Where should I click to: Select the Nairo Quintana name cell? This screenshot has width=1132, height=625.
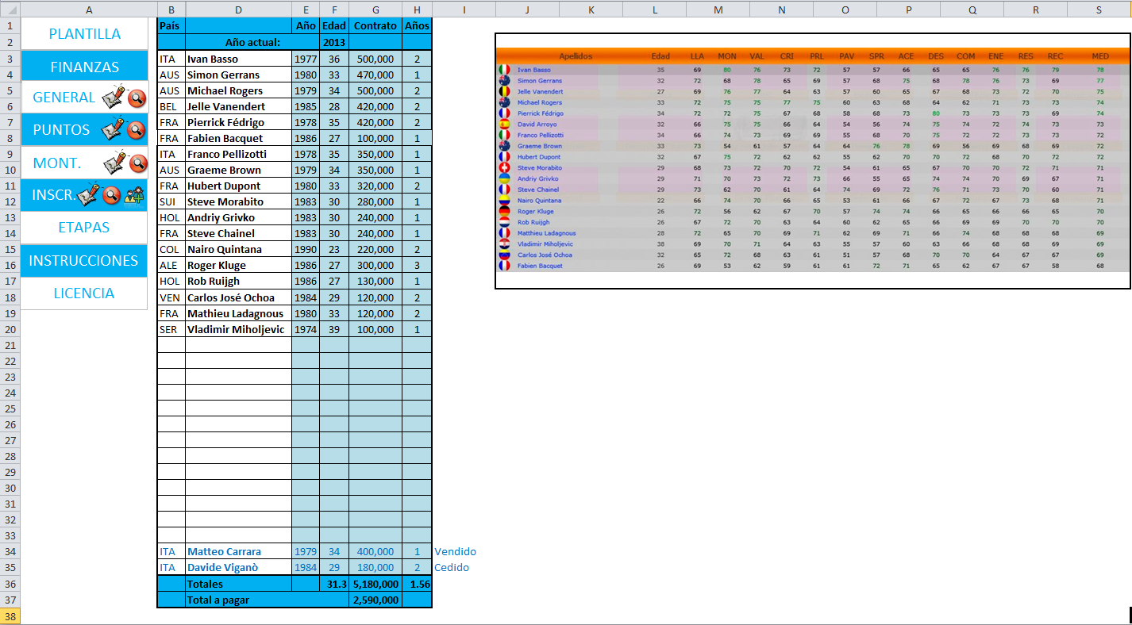[x=238, y=249]
